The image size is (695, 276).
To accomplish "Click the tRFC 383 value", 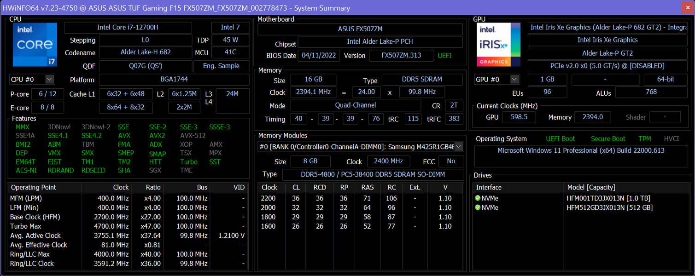I will [454, 119].
